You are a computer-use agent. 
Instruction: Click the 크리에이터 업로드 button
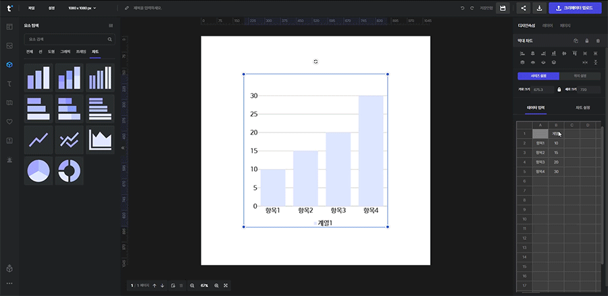point(575,8)
